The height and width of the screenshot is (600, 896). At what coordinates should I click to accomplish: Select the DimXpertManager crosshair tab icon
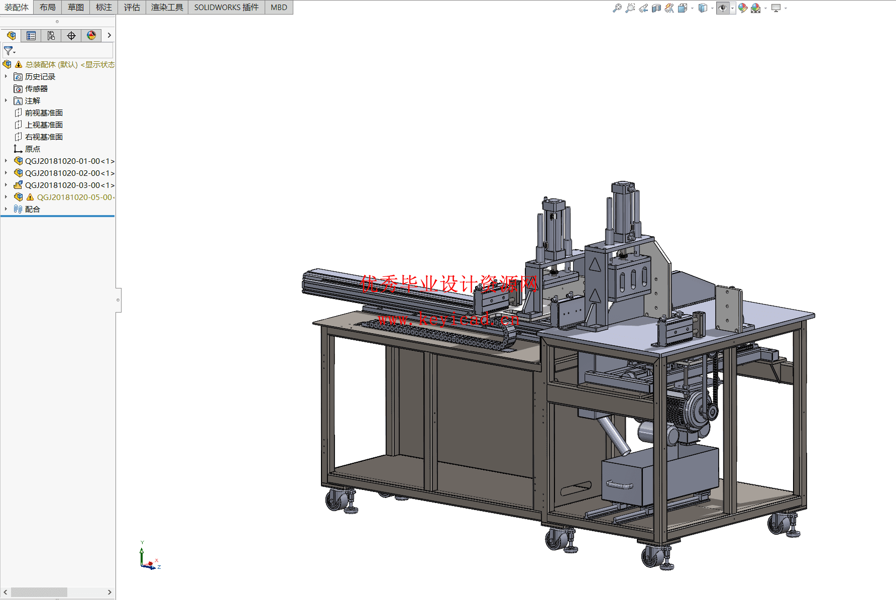click(x=71, y=35)
